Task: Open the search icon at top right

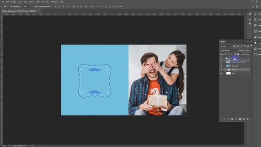Action: point(253,7)
